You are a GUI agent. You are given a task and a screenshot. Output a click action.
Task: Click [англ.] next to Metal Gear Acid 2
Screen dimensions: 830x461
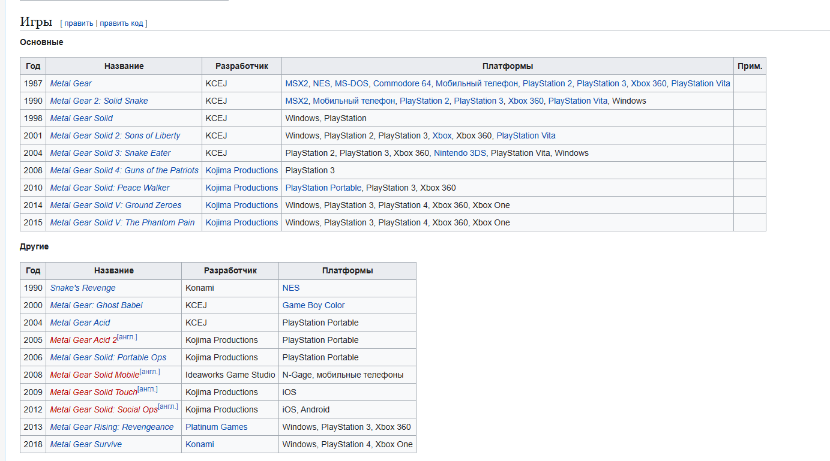coord(127,337)
